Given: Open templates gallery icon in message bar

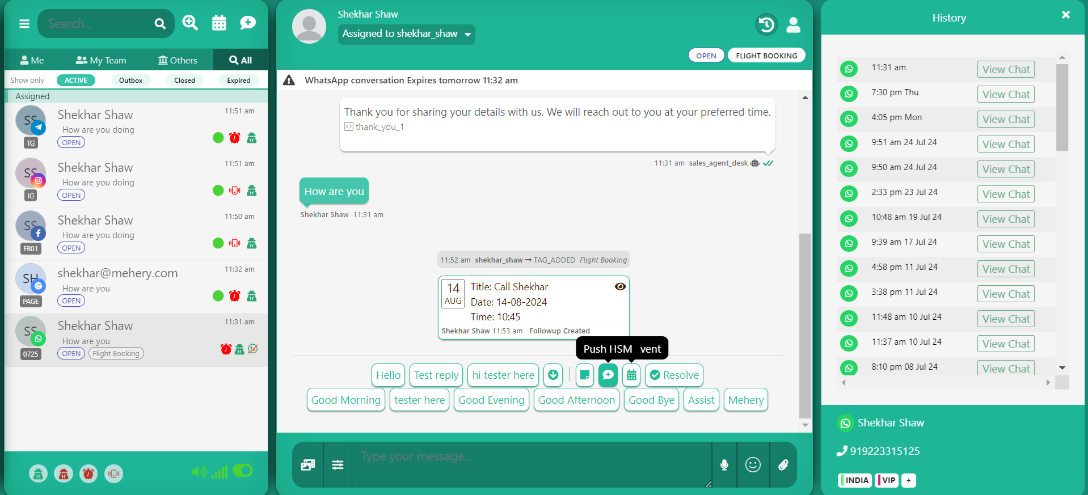Looking at the screenshot, I should 308,465.
